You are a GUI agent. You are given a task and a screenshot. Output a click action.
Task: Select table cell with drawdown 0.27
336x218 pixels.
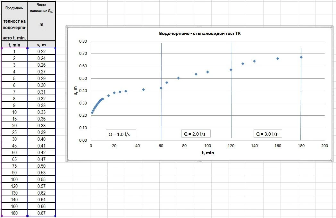click(41, 71)
